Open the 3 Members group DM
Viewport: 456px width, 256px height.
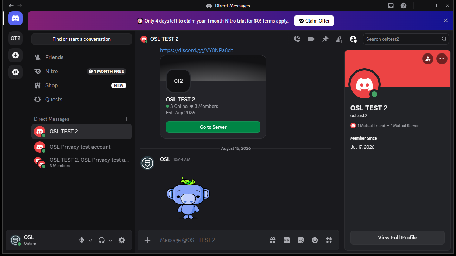pos(82,162)
